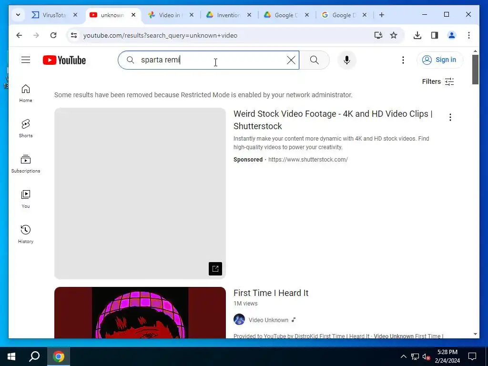Click the Sponsored label
This screenshot has height=366, width=488.
coord(248,160)
